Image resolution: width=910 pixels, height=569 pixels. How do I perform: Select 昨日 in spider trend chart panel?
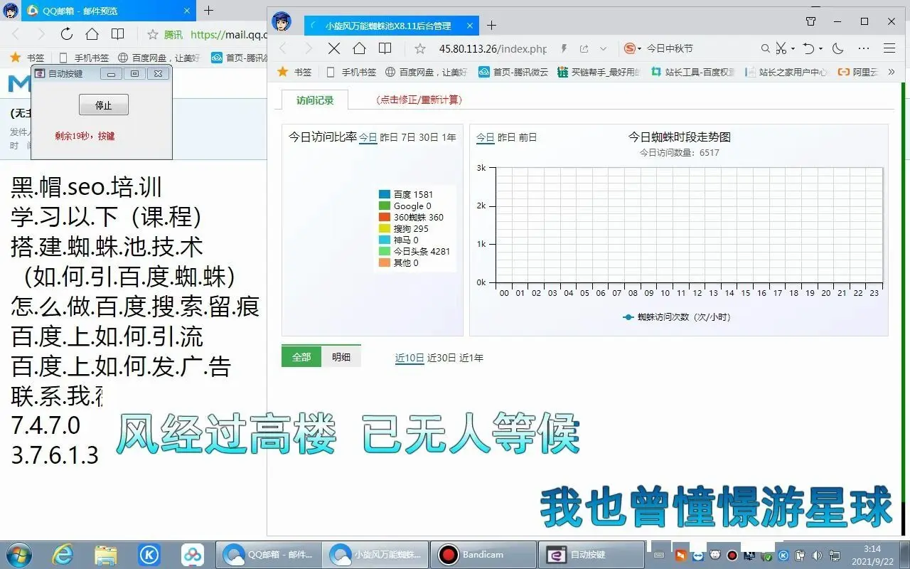point(506,137)
